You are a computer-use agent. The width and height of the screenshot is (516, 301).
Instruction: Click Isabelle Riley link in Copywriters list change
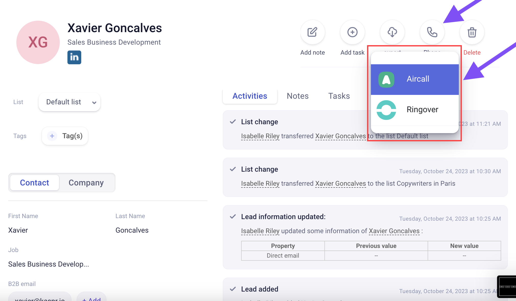(260, 183)
